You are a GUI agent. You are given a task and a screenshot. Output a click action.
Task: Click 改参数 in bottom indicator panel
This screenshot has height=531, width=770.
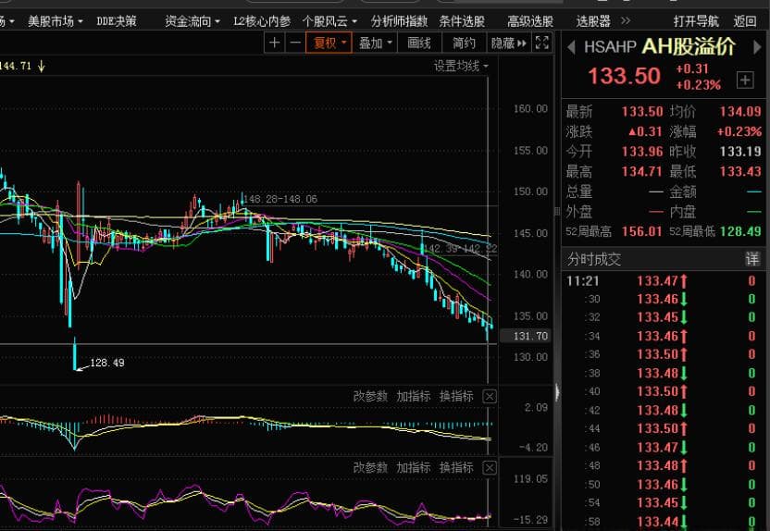pyautogui.click(x=370, y=467)
